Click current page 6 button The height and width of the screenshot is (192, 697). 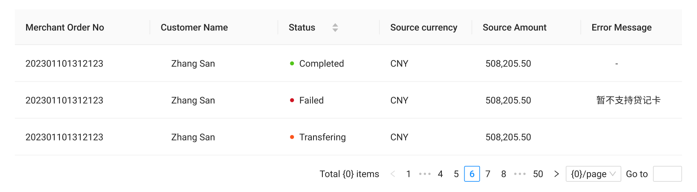[x=472, y=174]
